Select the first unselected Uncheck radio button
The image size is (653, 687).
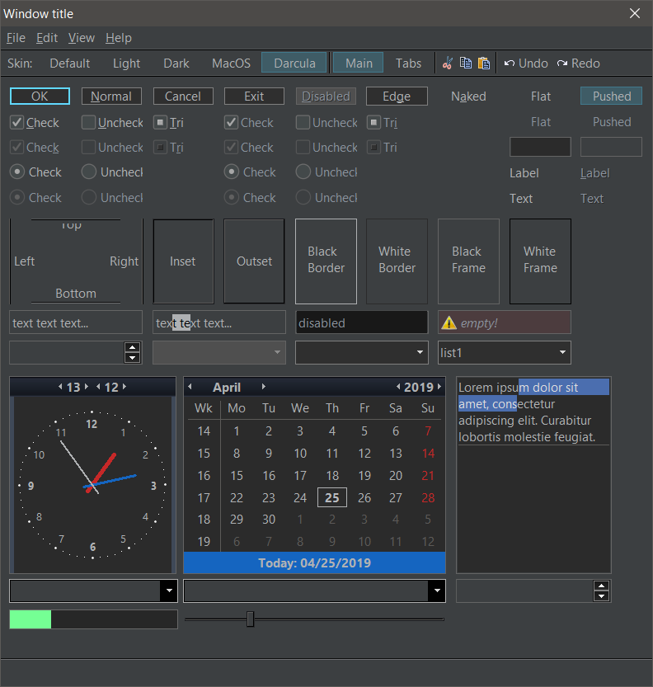pyautogui.click(x=89, y=172)
